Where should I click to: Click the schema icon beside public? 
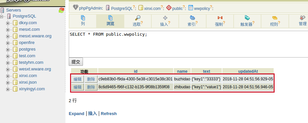169,8
